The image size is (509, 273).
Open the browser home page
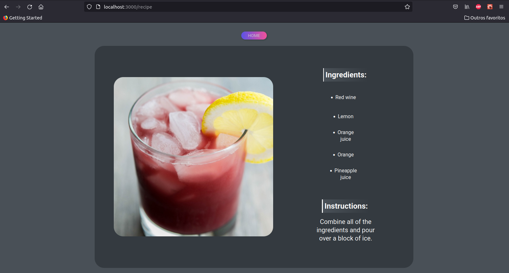pos(41,7)
